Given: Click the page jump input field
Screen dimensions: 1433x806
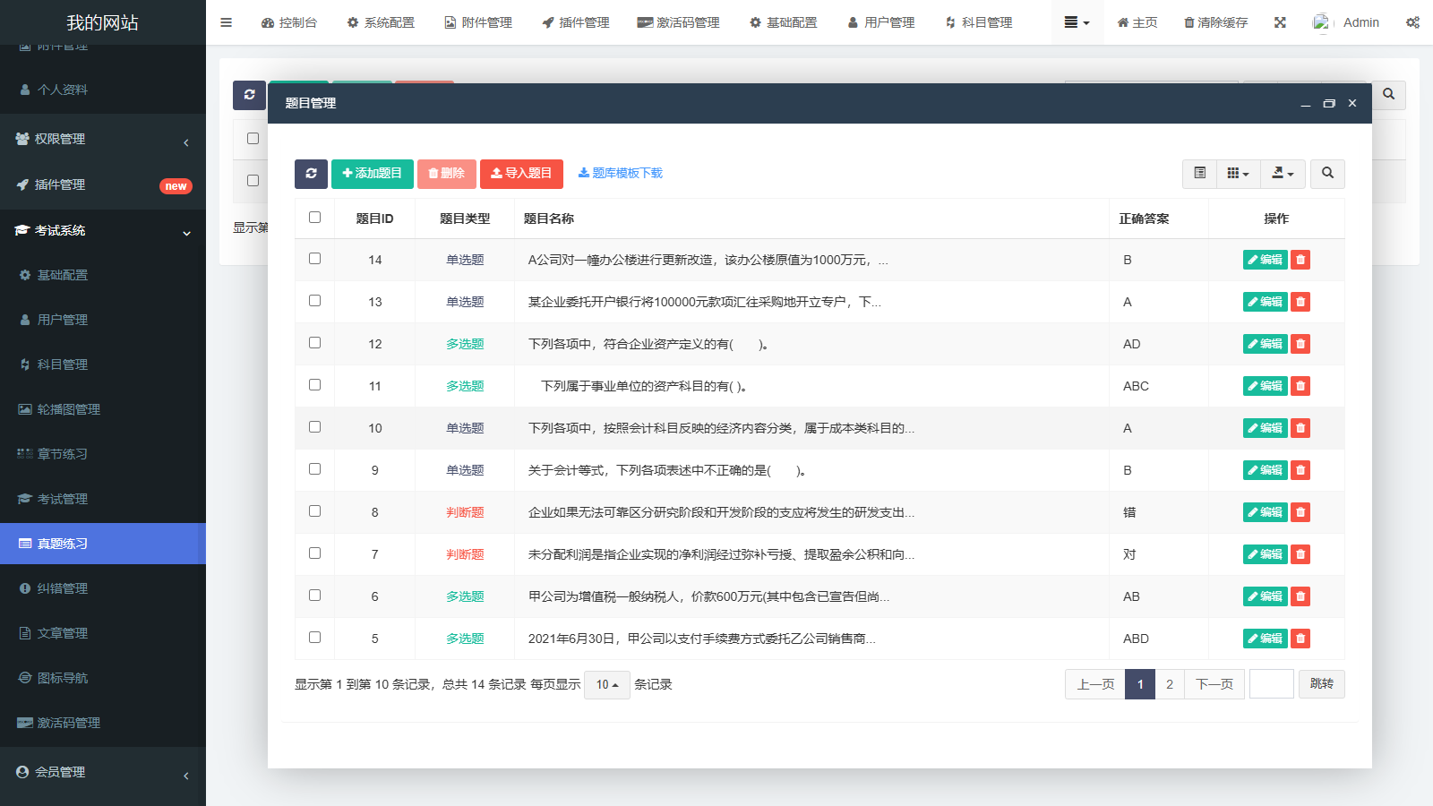Looking at the screenshot, I should point(1271,684).
